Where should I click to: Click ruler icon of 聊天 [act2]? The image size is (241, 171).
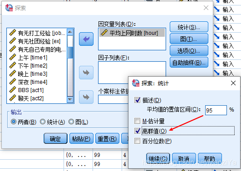point(12,98)
